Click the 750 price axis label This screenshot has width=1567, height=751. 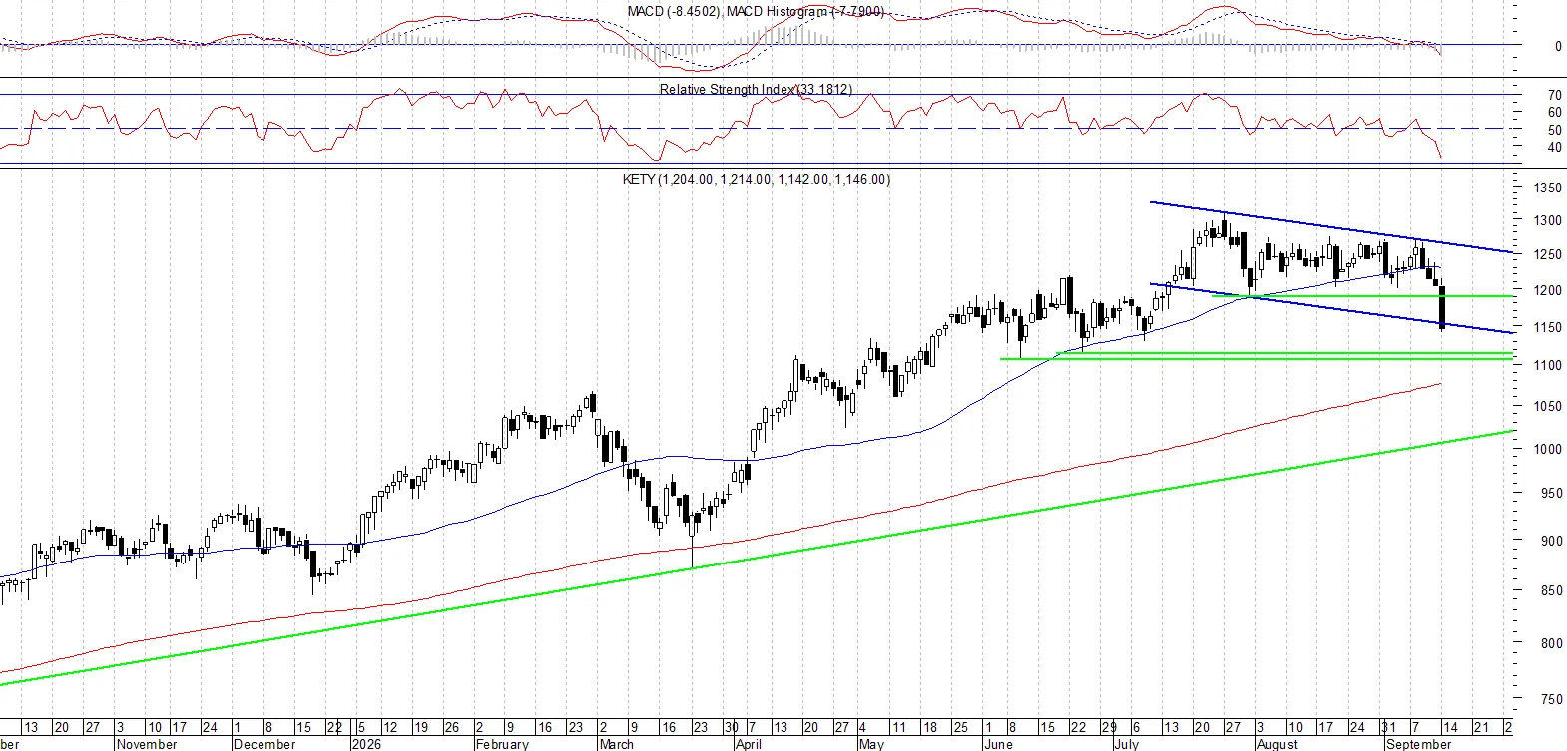coord(1552,699)
